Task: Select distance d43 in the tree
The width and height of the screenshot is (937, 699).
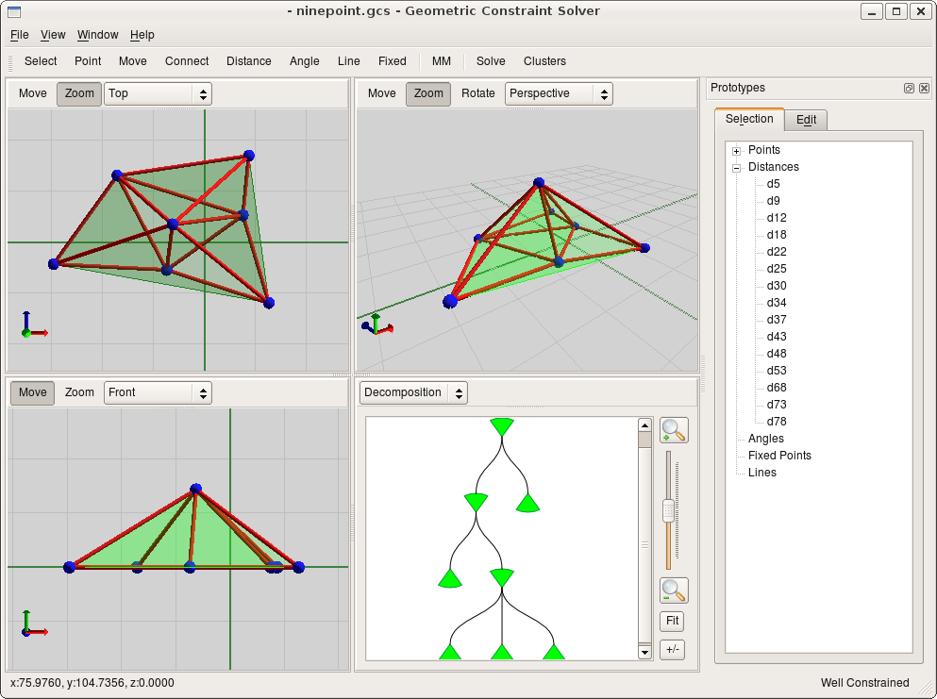Action: (777, 337)
